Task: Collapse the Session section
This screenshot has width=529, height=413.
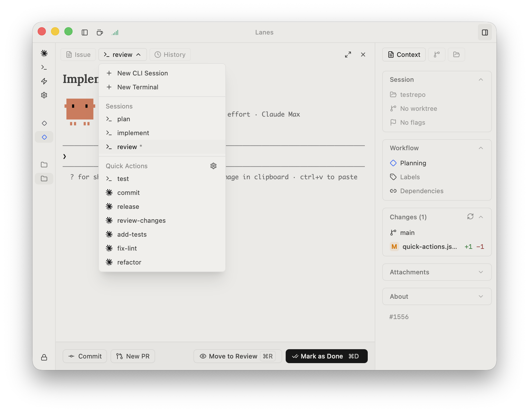Action: point(481,79)
